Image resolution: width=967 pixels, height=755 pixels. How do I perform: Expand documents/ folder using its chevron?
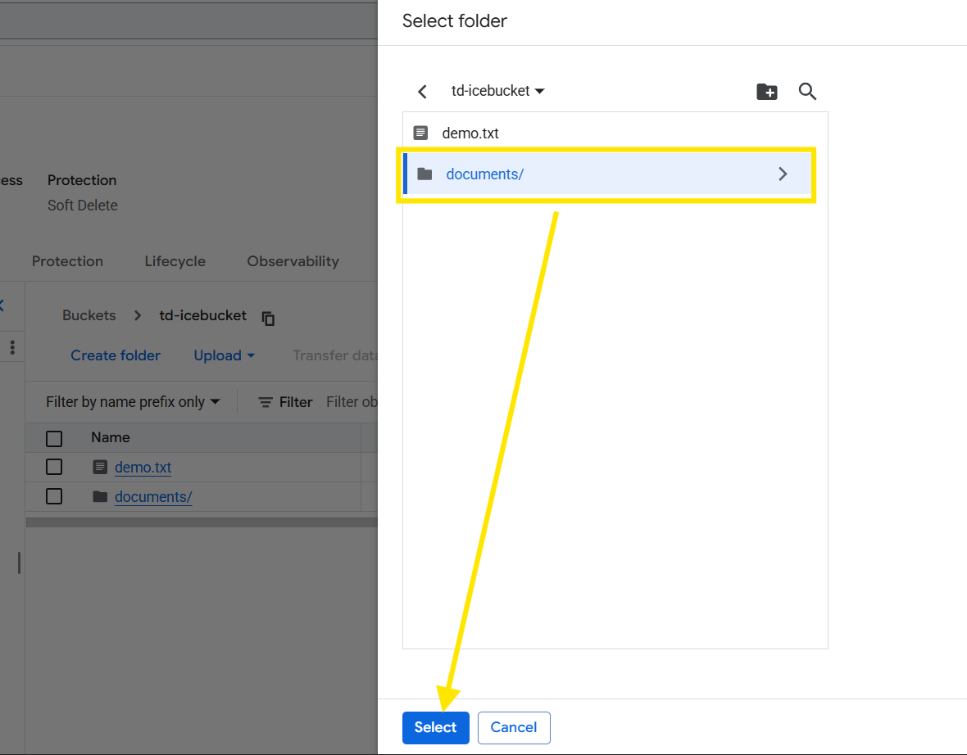783,174
